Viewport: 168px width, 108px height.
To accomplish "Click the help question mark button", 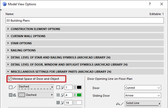I will 150,4.
